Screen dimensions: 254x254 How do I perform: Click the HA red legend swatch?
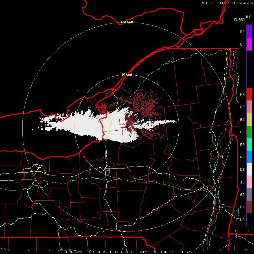click(x=249, y=94)
